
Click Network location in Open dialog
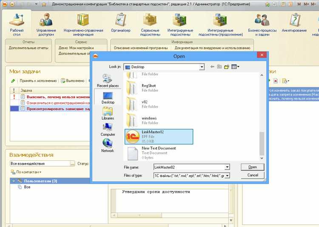(x=108, y=145)
